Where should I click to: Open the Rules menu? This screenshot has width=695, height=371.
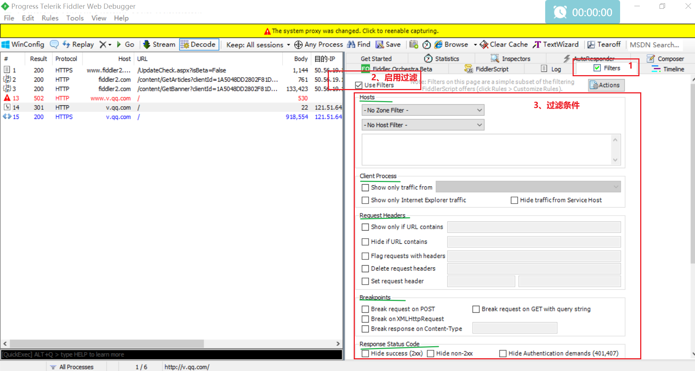(50, 18)
